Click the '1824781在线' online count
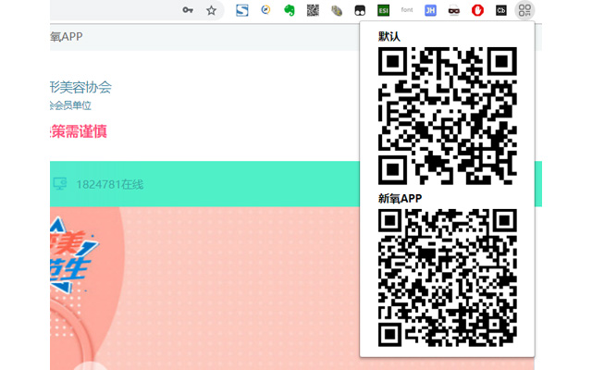The height and width of the screenshot is (370, 592). [110, 185]
